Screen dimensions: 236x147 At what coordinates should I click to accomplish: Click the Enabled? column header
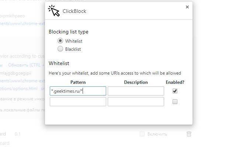coord(175,82)
